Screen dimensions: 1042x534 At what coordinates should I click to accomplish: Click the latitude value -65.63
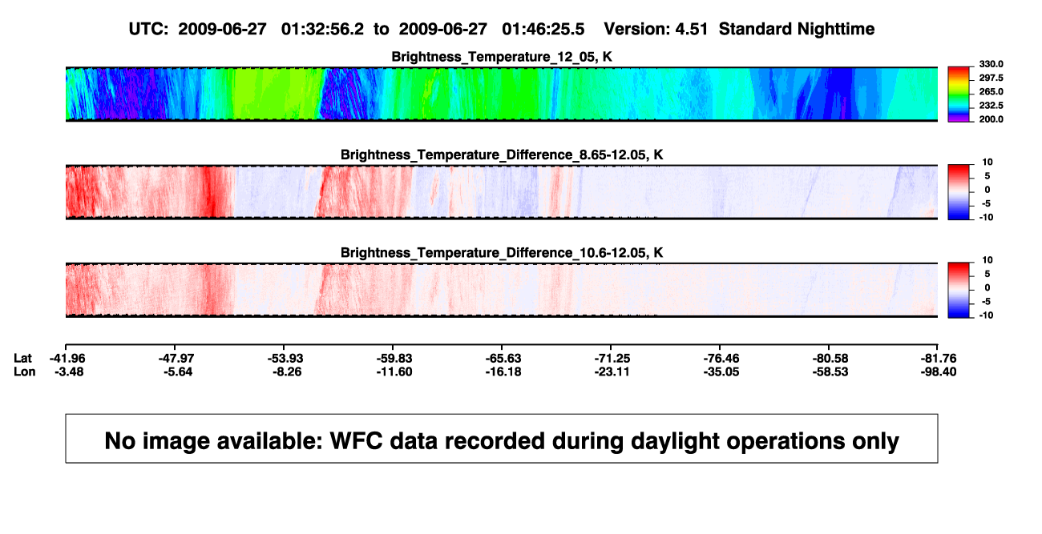tap(504, 358)
